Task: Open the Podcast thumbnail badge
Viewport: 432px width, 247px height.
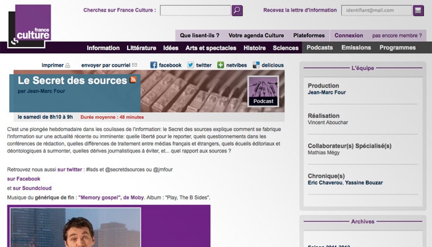Action: pyautogui.click(x=263, y=91)
